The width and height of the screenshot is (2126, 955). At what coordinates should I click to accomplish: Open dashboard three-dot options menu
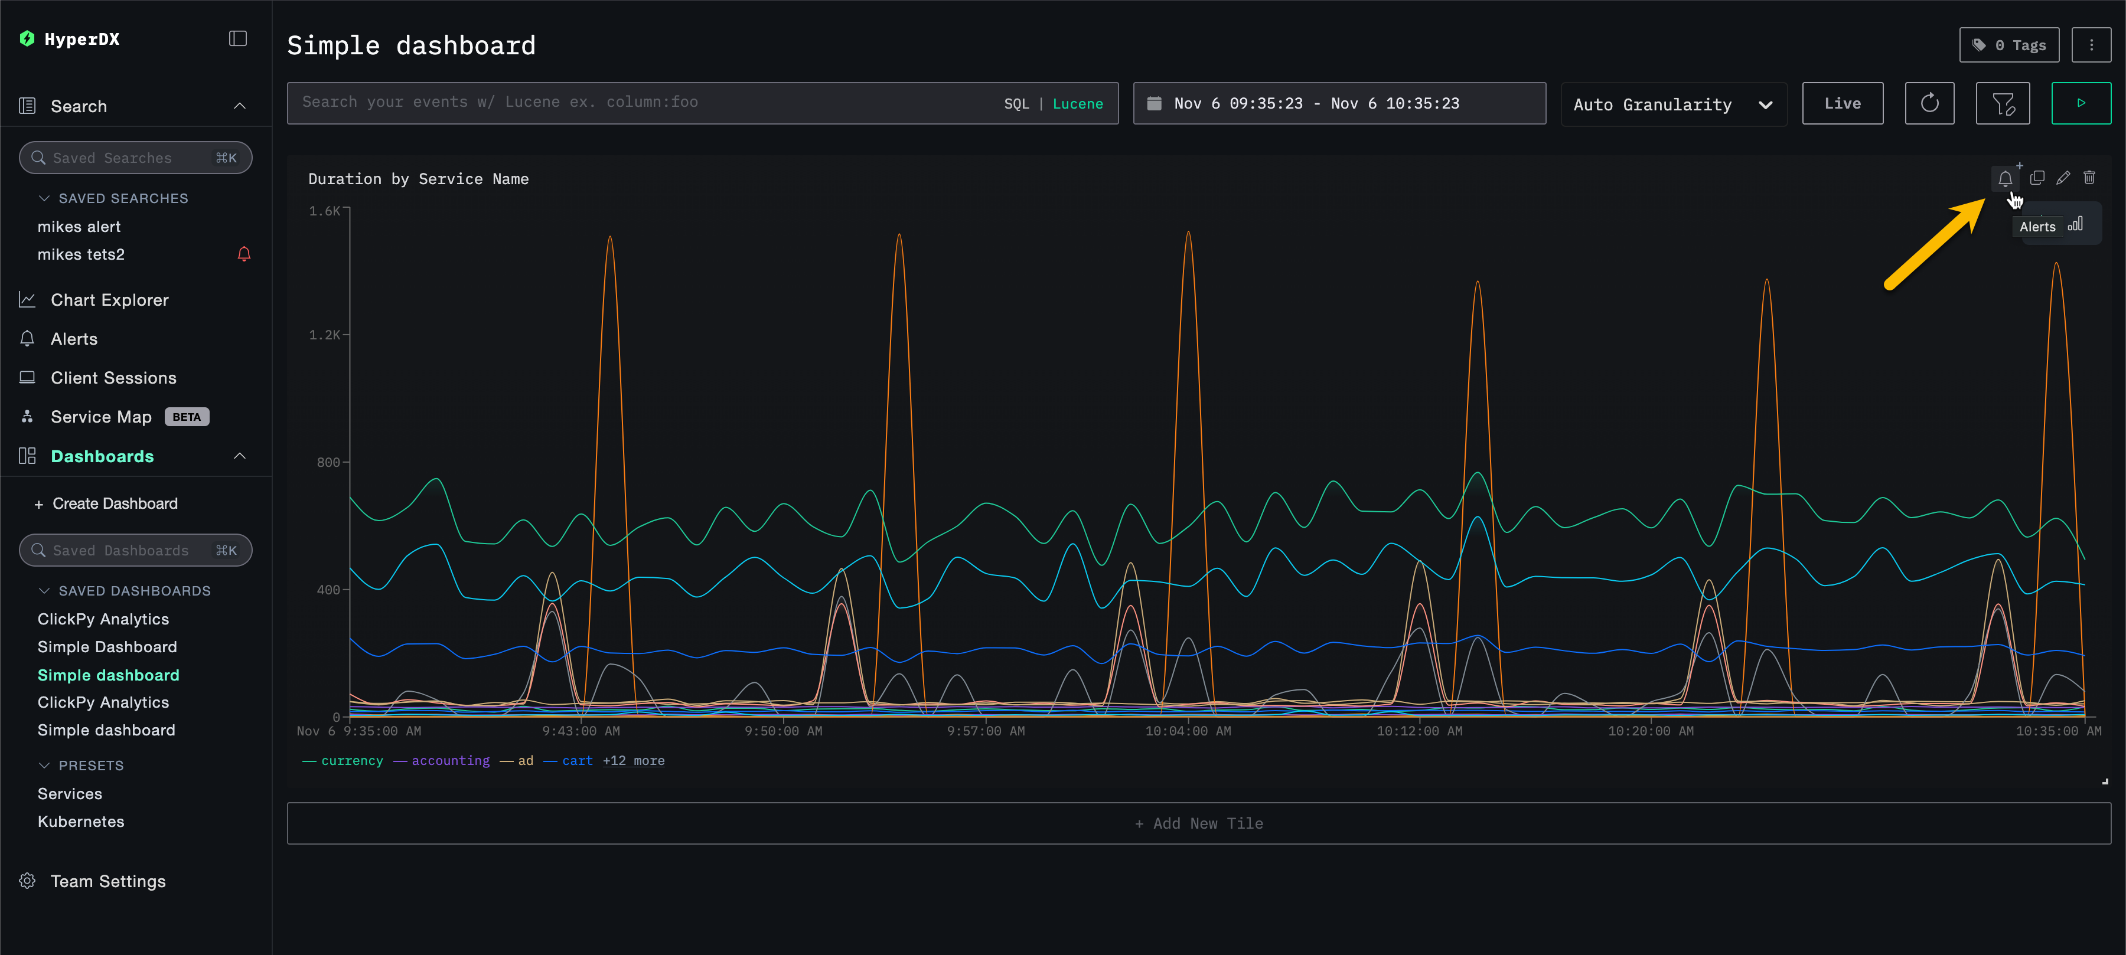click(2091, 45)
